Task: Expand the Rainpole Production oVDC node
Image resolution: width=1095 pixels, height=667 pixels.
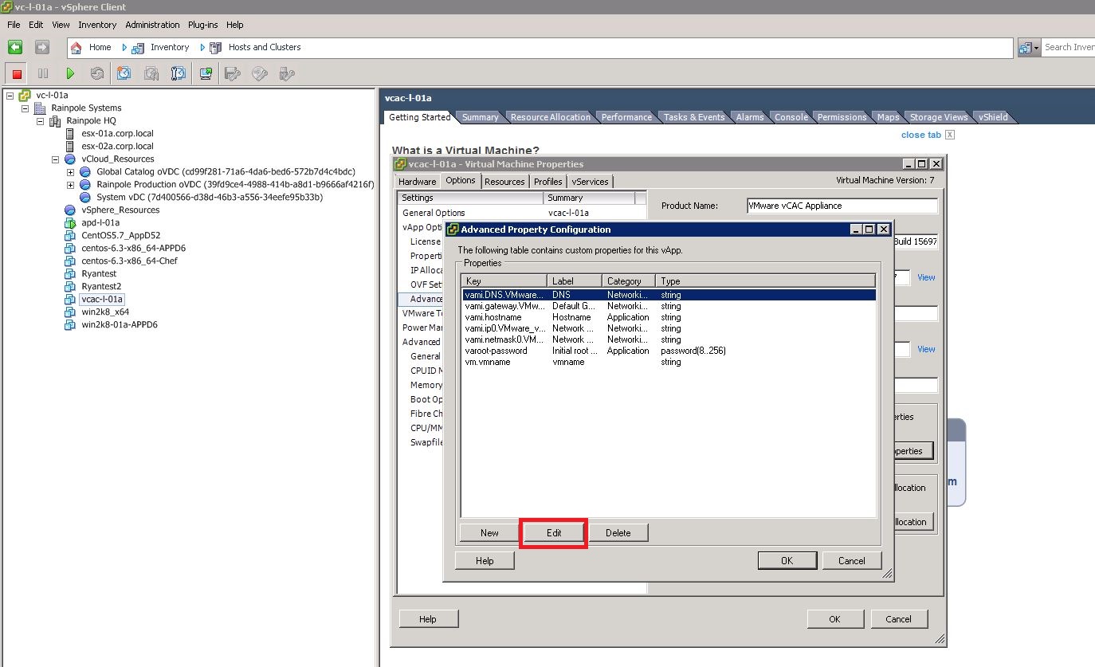Action: click(70, 185)
